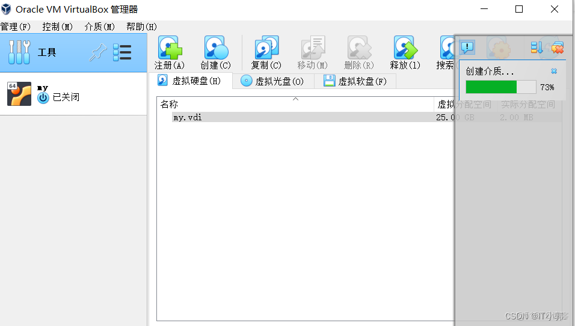Image resolution: width=575 pixels, height=326 pixels.
Task: Click the 释放(1) release disk icon
Action: click(405, 48)
